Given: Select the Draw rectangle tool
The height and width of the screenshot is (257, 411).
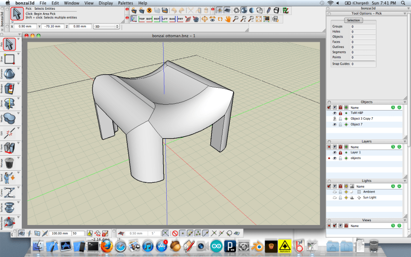Looking at the screenshot, I should tap(10, 59).
